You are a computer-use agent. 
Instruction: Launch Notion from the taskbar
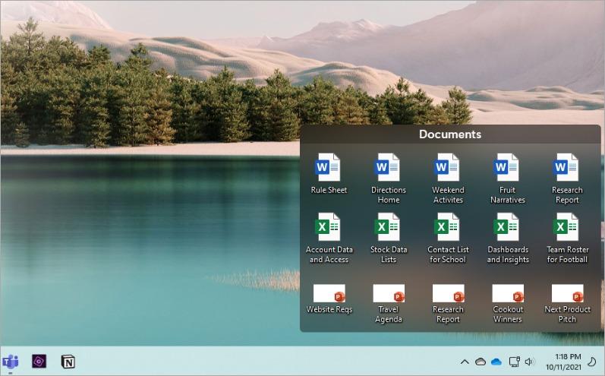pos(68,362)
